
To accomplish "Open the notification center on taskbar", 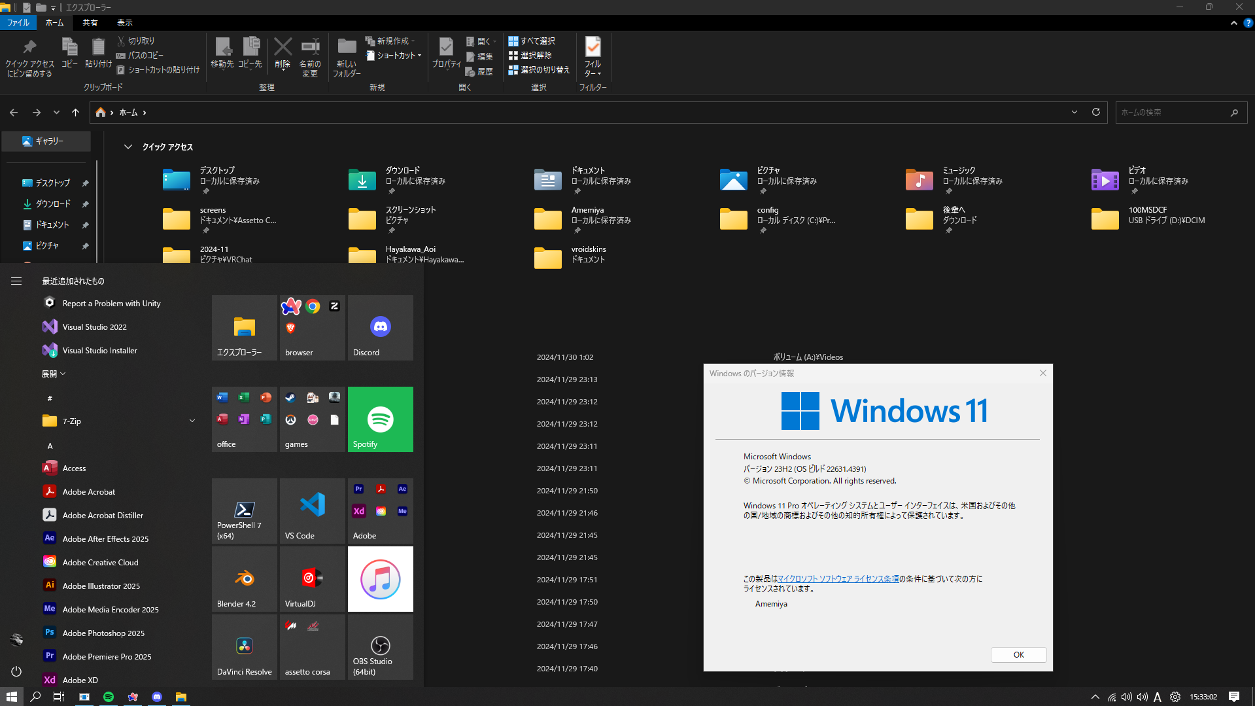I will pos(1234,697).
